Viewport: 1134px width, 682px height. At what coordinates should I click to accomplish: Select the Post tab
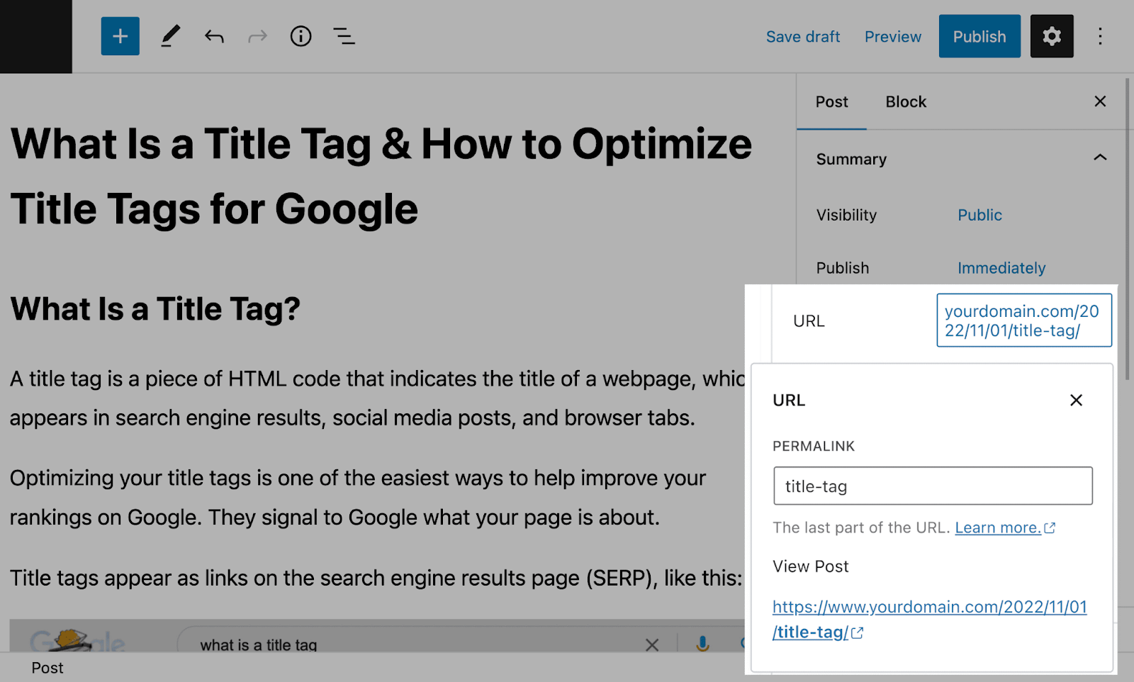(x=831, y=101)
